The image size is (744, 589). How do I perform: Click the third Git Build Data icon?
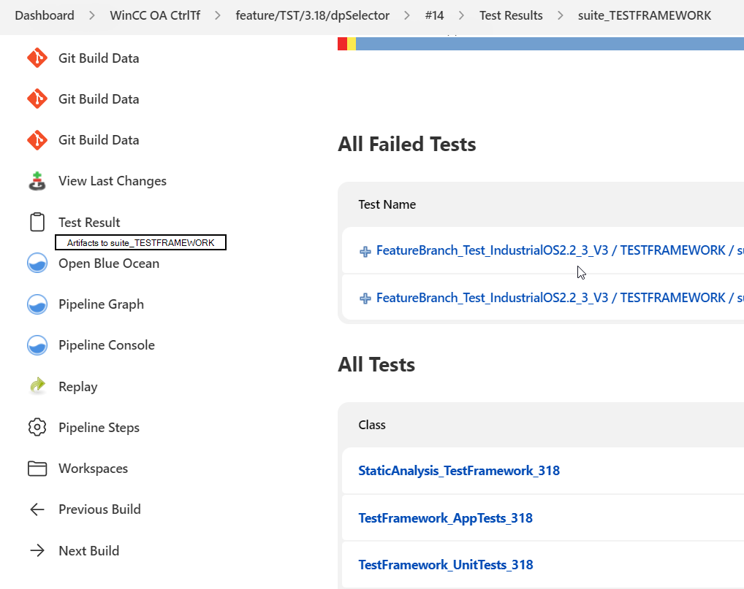pyautogui.click(x=37, y=140)
